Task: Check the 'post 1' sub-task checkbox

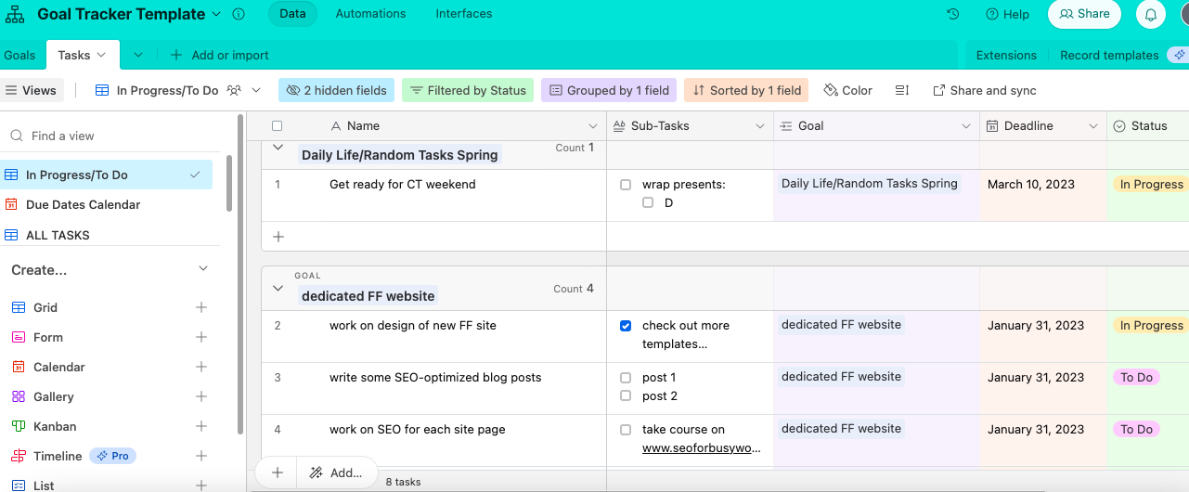Action: pyautogui.click(x=626, y=378)
